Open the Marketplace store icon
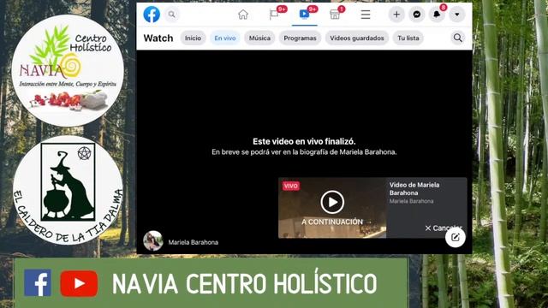The height and width of the screenshot is (308, 548). click(x=335, y=15)
